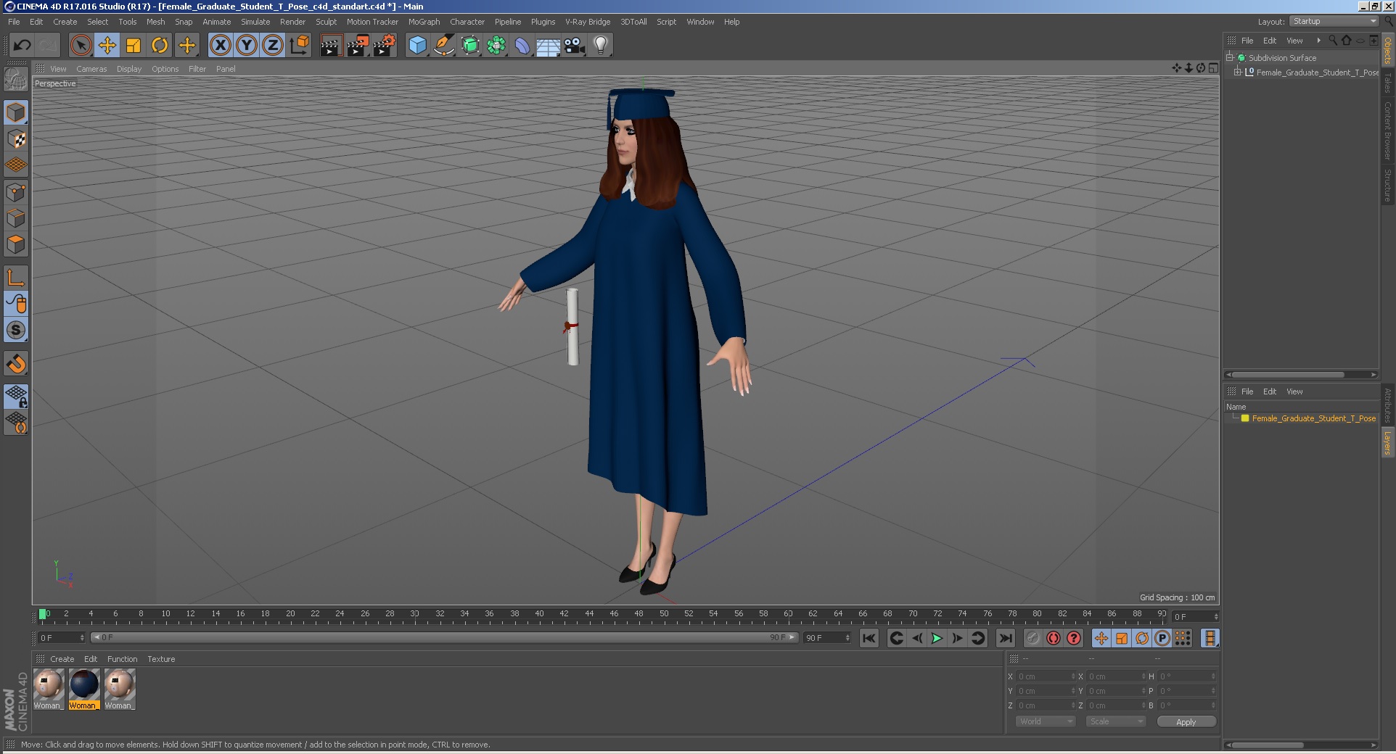Switch to Model mode
The height and width of the screenshot is (754, 1396).
pyautogui.click(x=16, y=112)
